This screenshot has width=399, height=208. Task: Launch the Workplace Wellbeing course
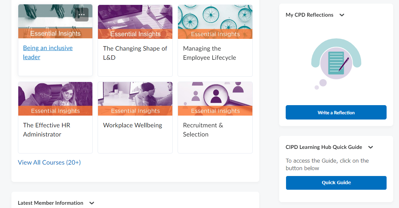tap(133, 125)
